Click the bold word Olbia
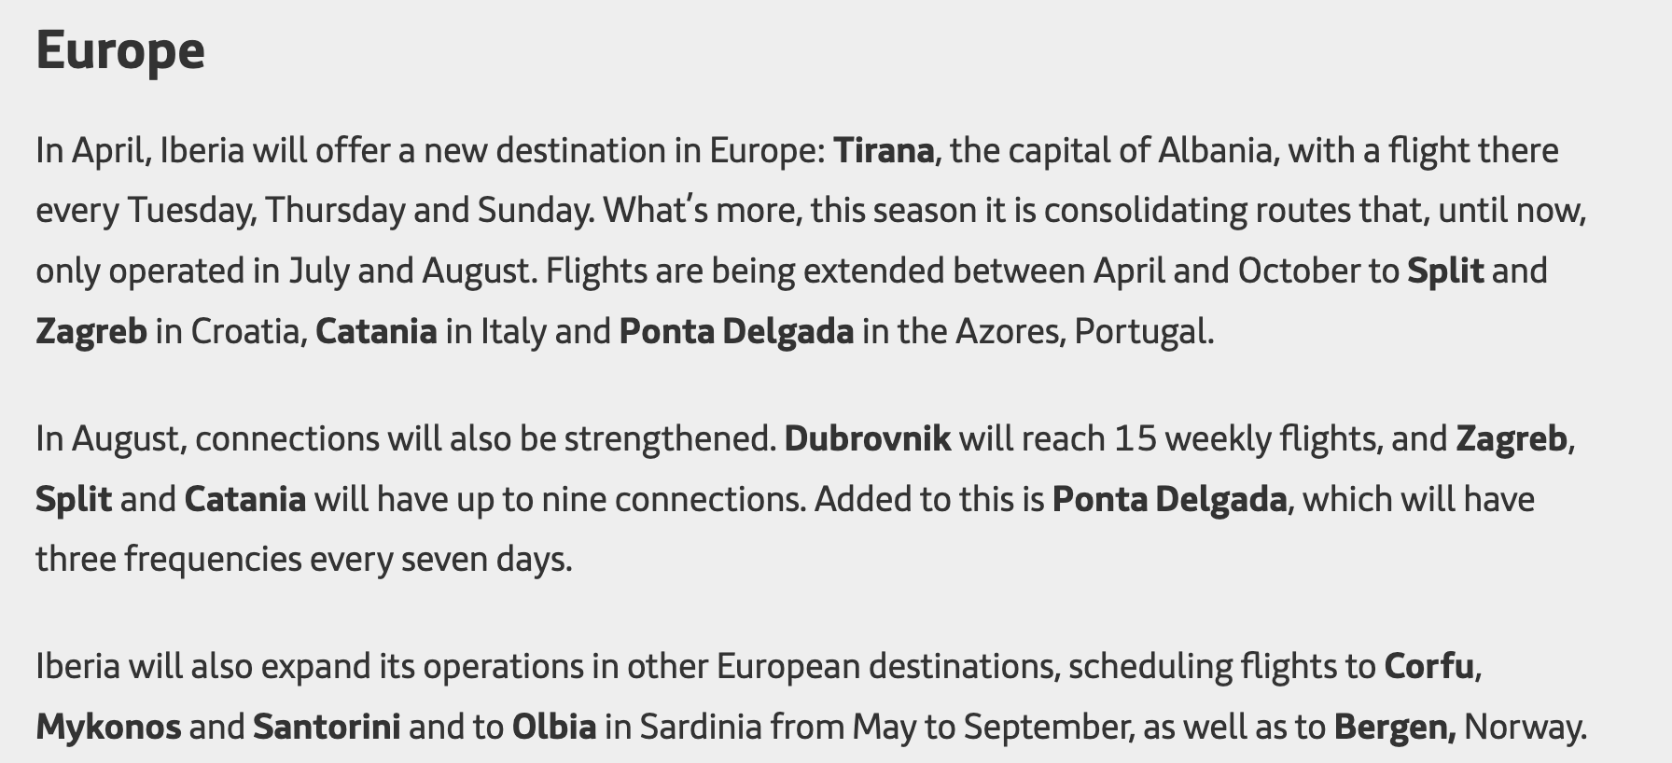Viewport: 1672px width, 763px height. (554, 727)
